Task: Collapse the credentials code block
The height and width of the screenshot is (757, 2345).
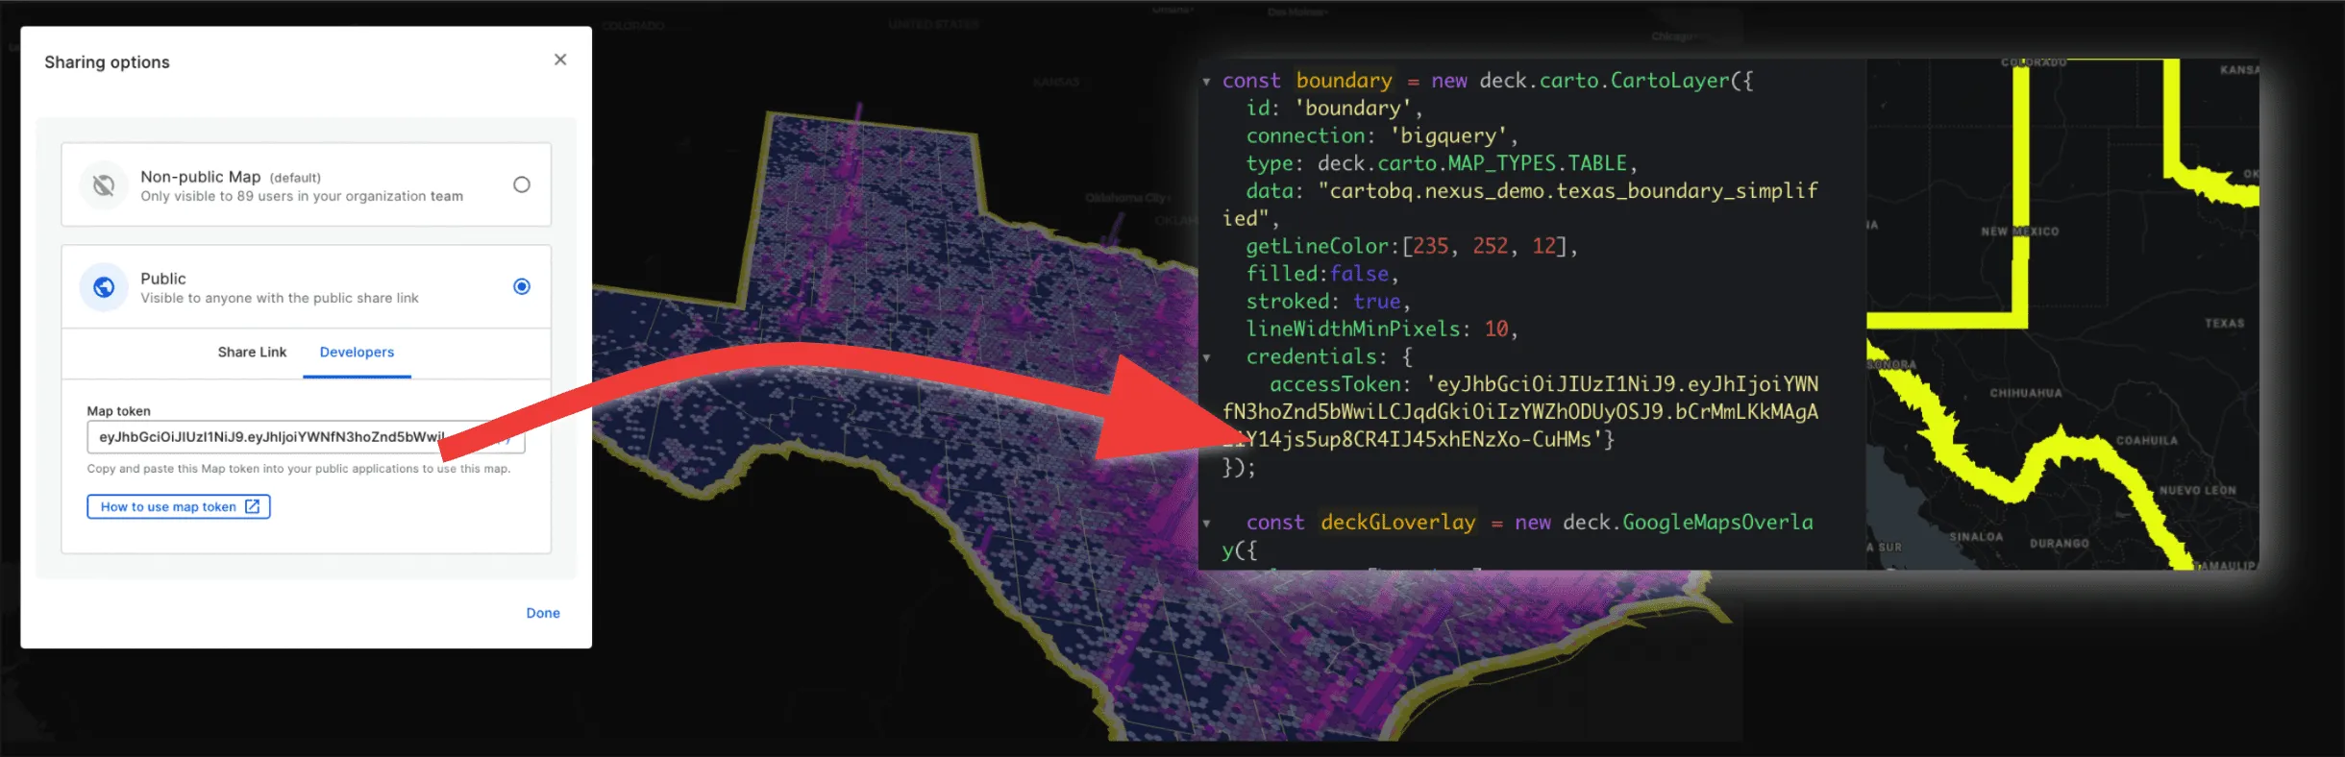Action: 1206,357
